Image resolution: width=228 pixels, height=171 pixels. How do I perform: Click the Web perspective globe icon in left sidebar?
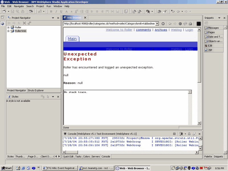pyautogui.click(x=3, y=24)
